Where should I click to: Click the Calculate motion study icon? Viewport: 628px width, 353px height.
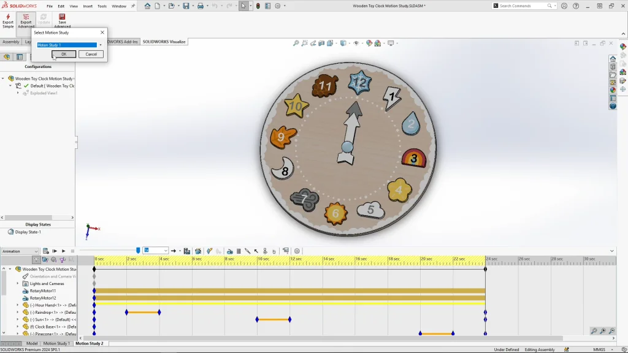tap(46, 251)
